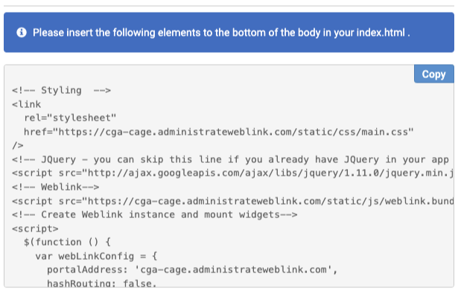Click the '<link' opening tag line
This screenshot has height=291, width=458.
click(x=26, y=104)
